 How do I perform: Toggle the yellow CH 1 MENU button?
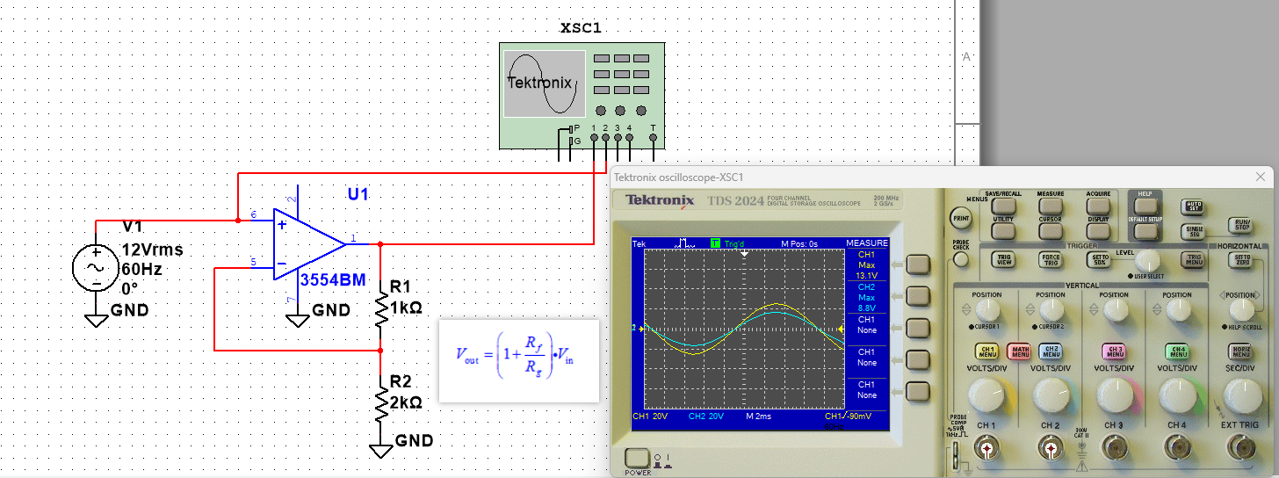pos(986,351)
